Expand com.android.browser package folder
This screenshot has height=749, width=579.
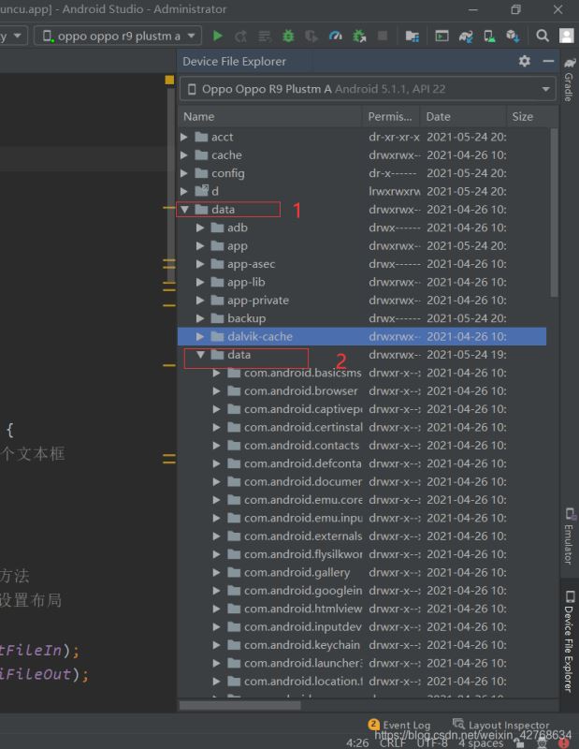coord(216,391)
